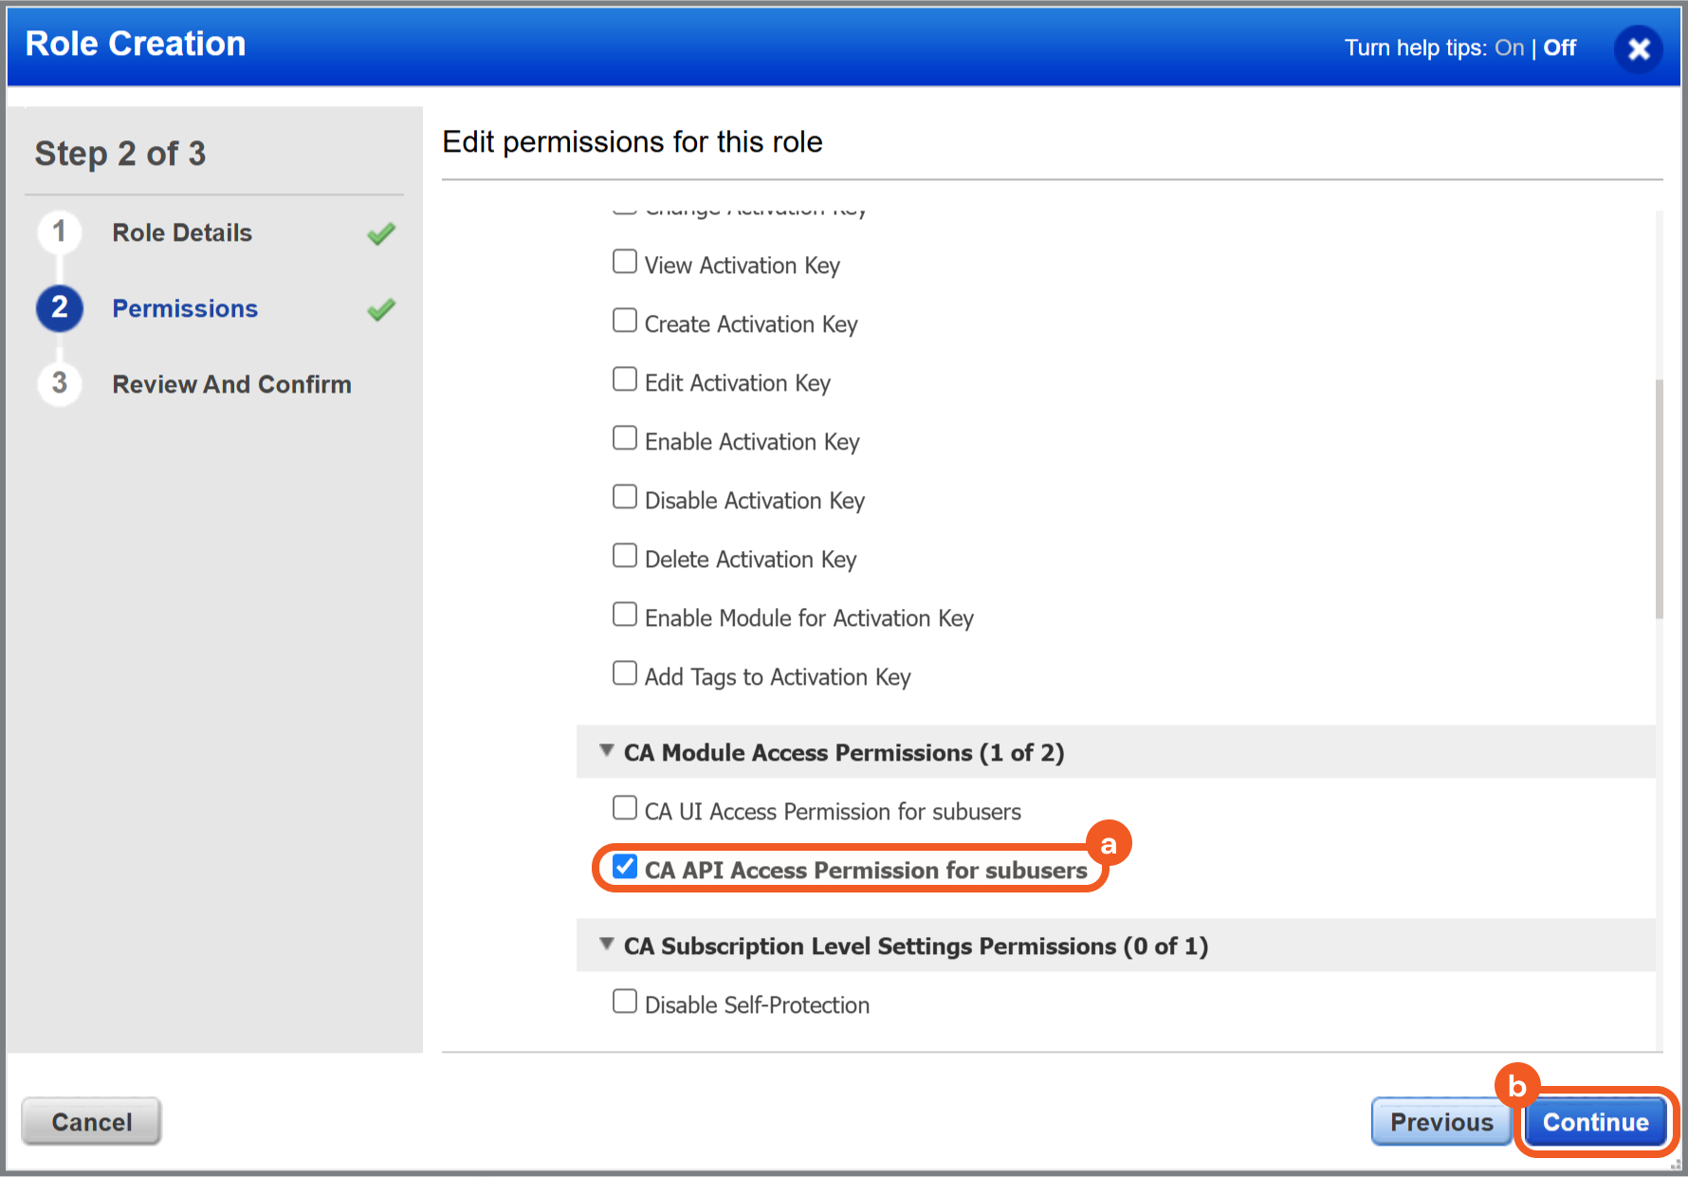1688x1177 pixels.
Task: Click green checkmark beside Permissions
Action: point(381,309)
